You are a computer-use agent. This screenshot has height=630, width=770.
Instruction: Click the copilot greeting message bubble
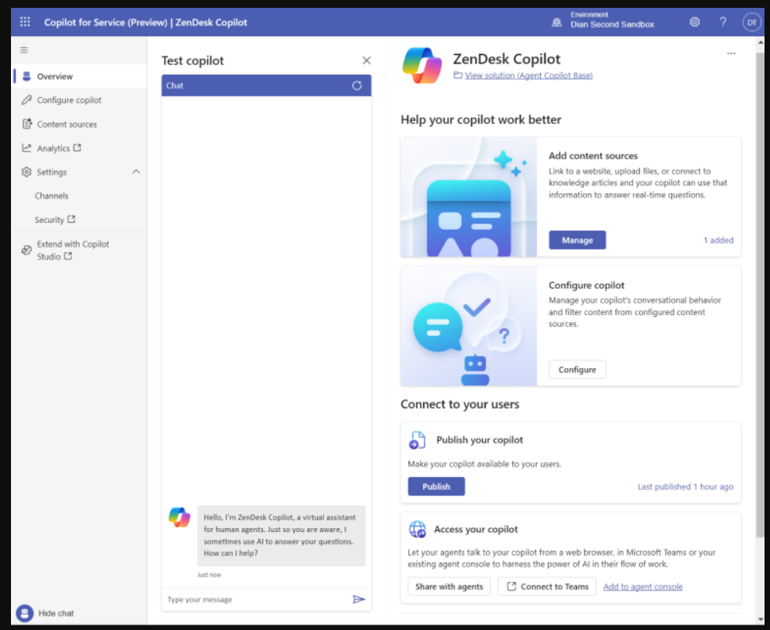pyautogui.click(x=281, y=535)
